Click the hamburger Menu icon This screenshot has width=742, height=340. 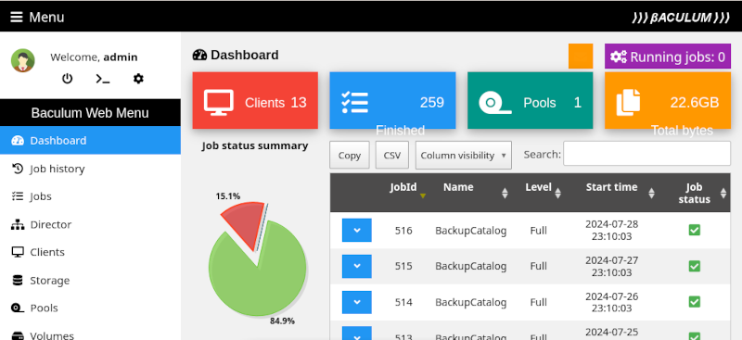17,17
